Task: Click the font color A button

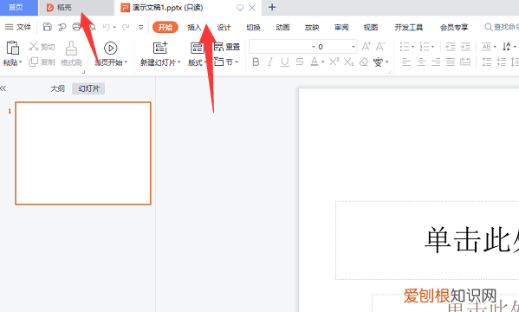Action: point(315,62)
